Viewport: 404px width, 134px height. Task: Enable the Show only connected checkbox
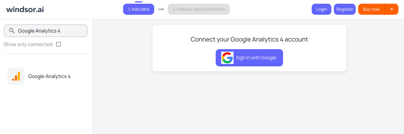coord(58,44)
